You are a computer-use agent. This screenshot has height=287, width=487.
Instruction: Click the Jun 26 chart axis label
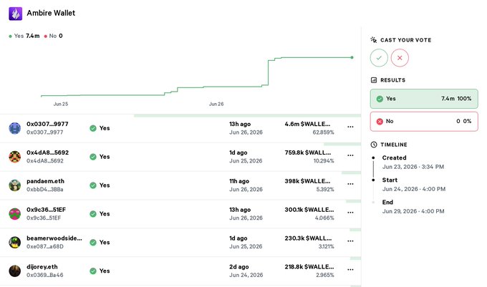(x=216, y=104)
